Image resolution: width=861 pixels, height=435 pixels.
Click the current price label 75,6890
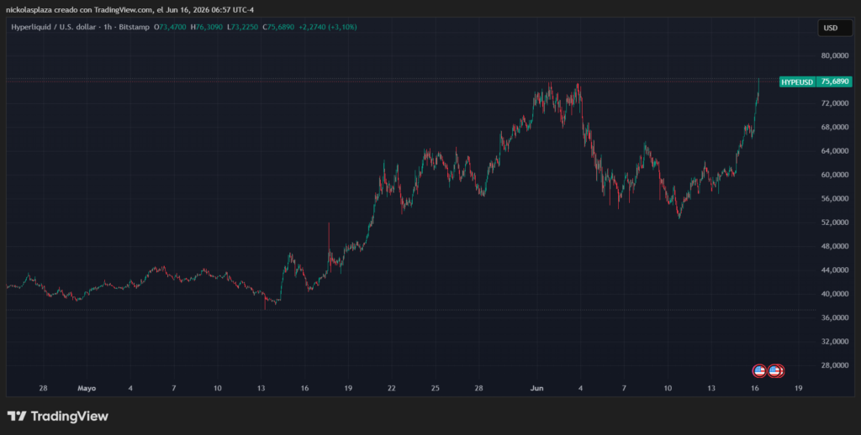835,81
